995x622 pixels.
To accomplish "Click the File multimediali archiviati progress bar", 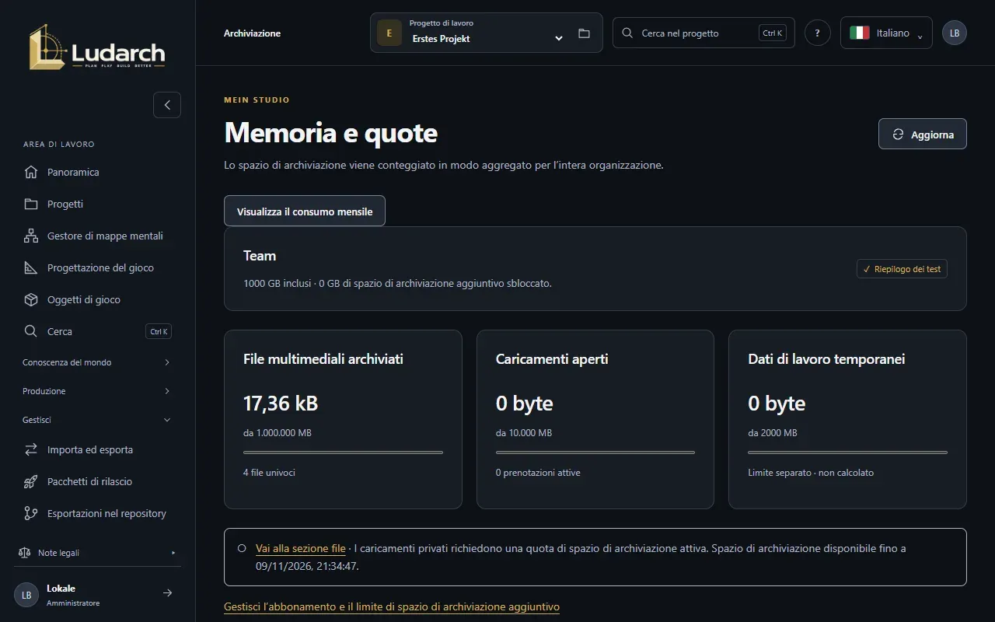I will [343, 453].
